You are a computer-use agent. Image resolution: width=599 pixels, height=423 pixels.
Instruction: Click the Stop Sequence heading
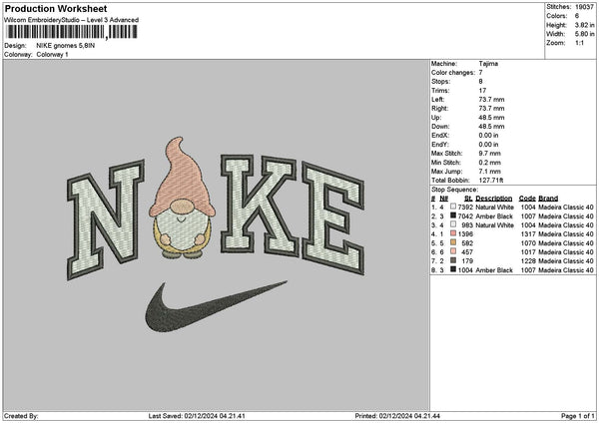pyautogui.click(x=454, y=190)
